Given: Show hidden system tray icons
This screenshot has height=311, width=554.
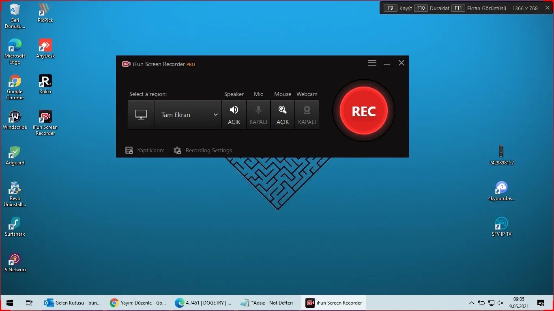Looking at the screenshot, I should [x=471, y=303].
